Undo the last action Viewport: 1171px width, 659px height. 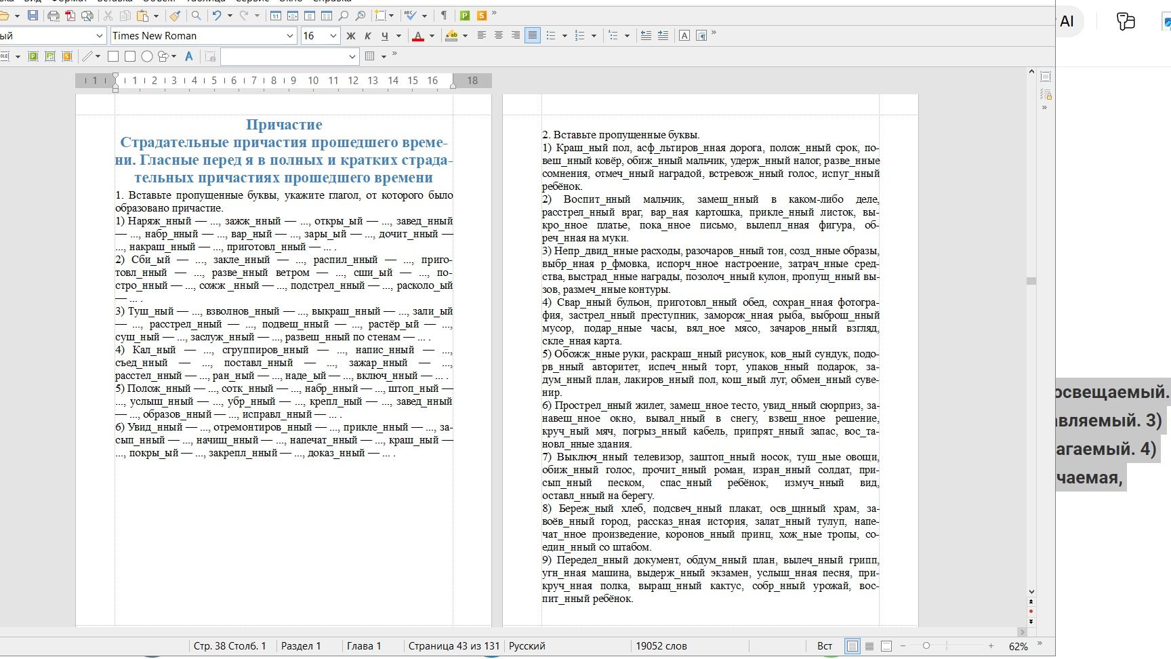click(x=217, y=15)
